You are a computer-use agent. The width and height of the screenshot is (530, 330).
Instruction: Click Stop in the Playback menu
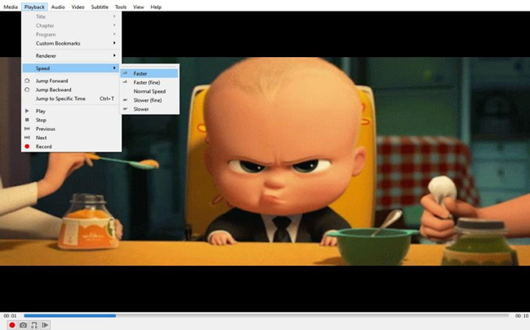click(71, 120)
